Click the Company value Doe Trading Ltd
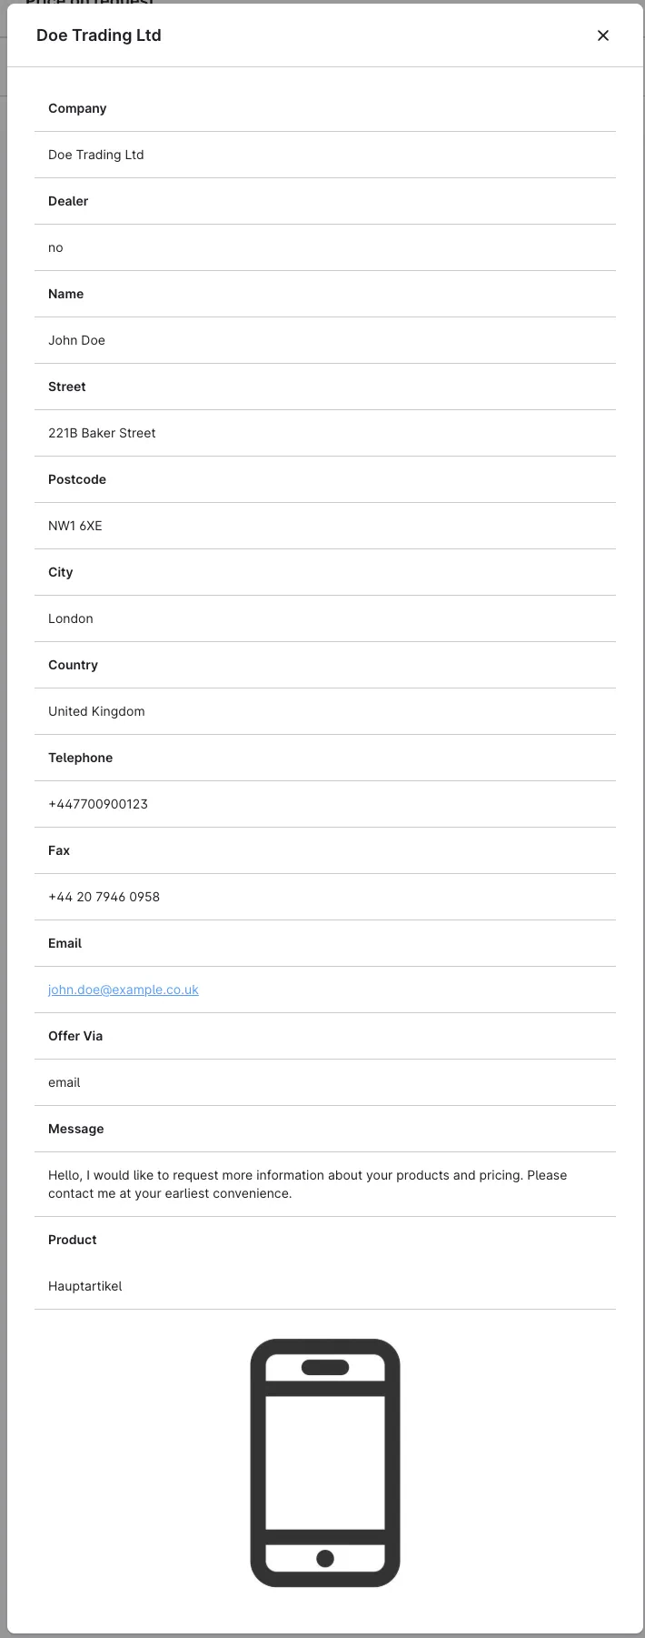 96,155
